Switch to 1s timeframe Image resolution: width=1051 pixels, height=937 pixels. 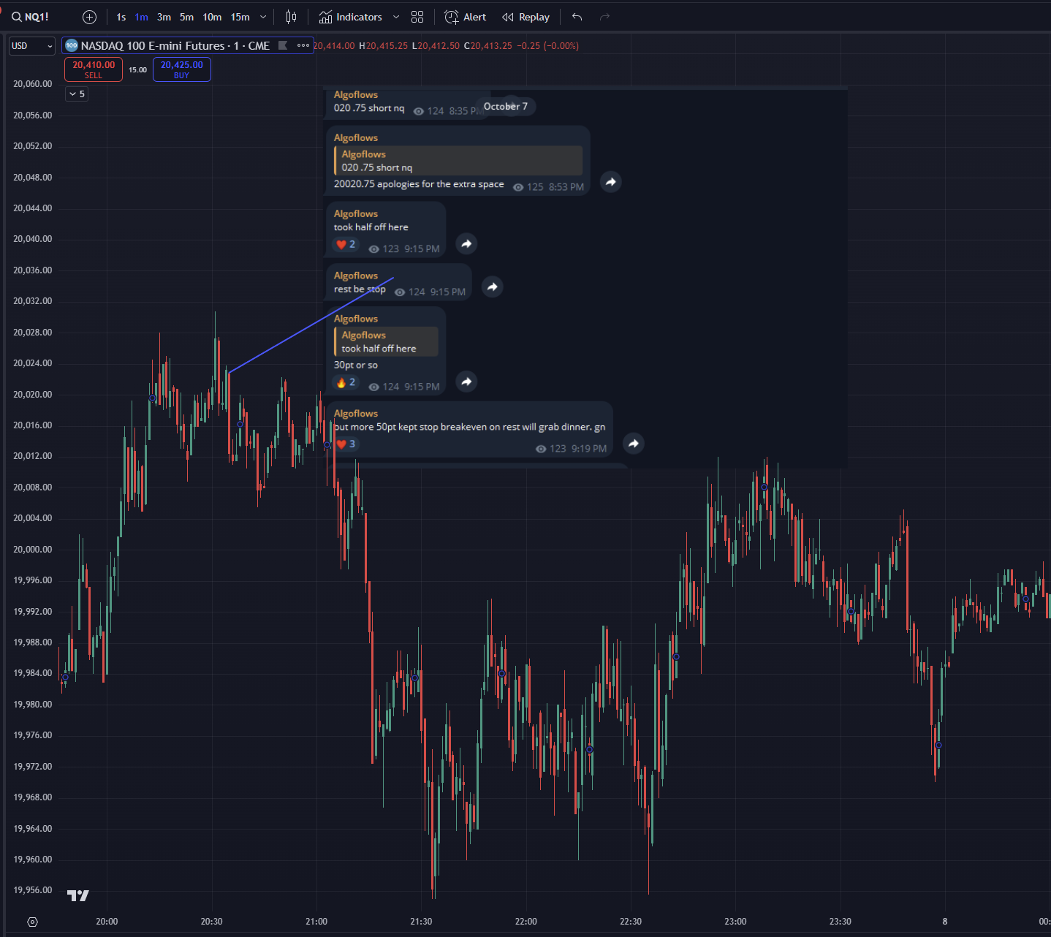121,17
